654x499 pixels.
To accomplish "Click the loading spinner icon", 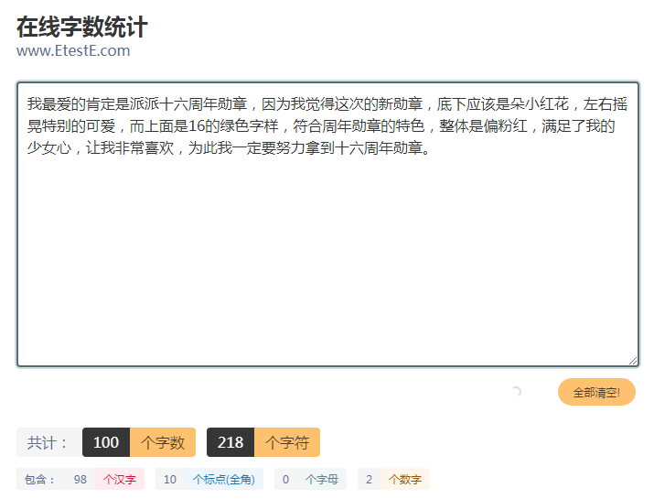I will [517, 391].
